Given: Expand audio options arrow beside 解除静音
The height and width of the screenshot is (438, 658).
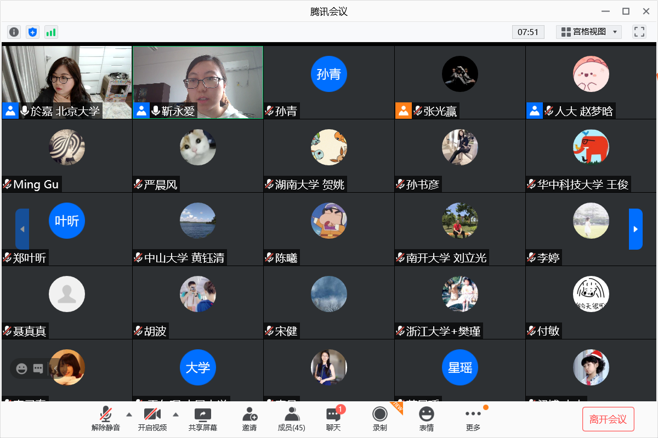Looking at the screenshot, I should click(x=129, y=414).
